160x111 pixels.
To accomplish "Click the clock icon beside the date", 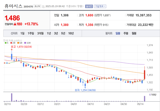I will click(43, 7).
